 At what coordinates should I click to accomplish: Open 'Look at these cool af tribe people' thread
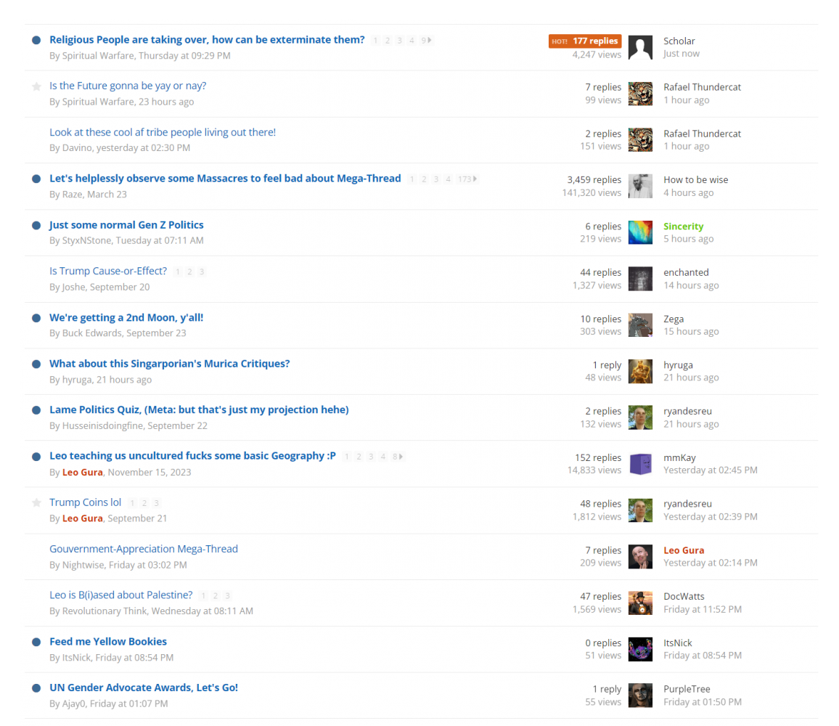[163, 132]
